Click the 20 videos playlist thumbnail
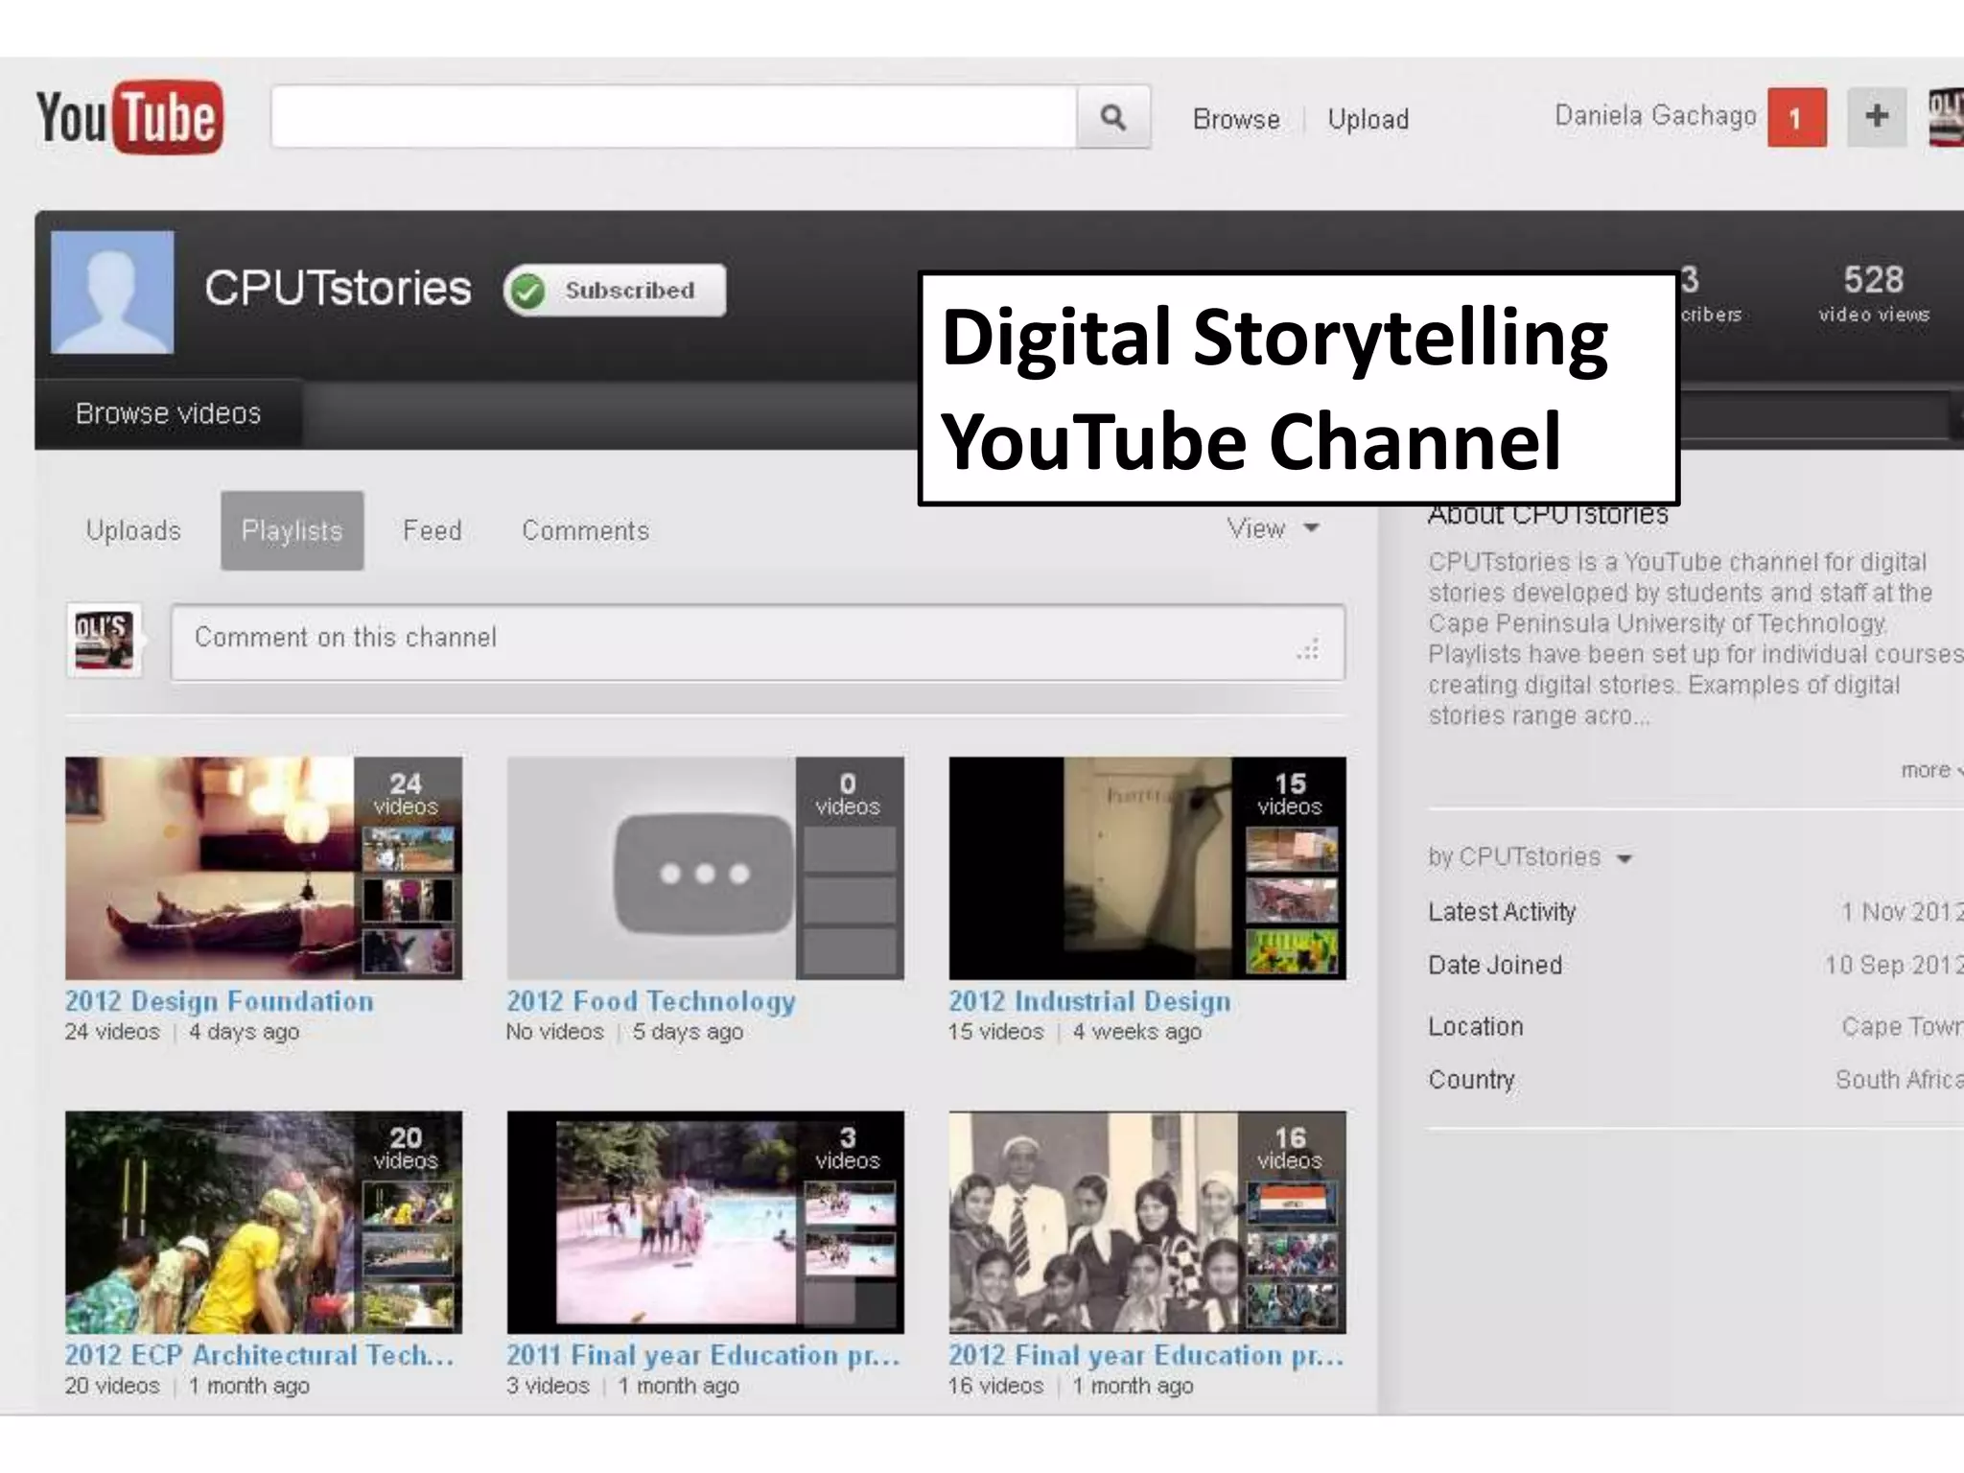 (264, 1222)
